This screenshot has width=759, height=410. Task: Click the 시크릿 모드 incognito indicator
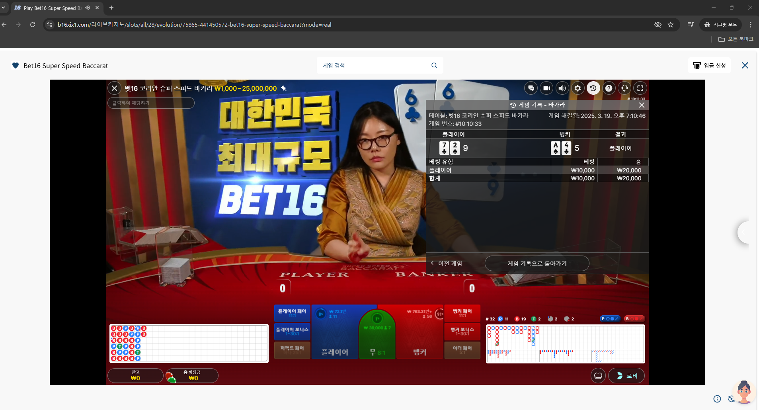coord(721,25)
